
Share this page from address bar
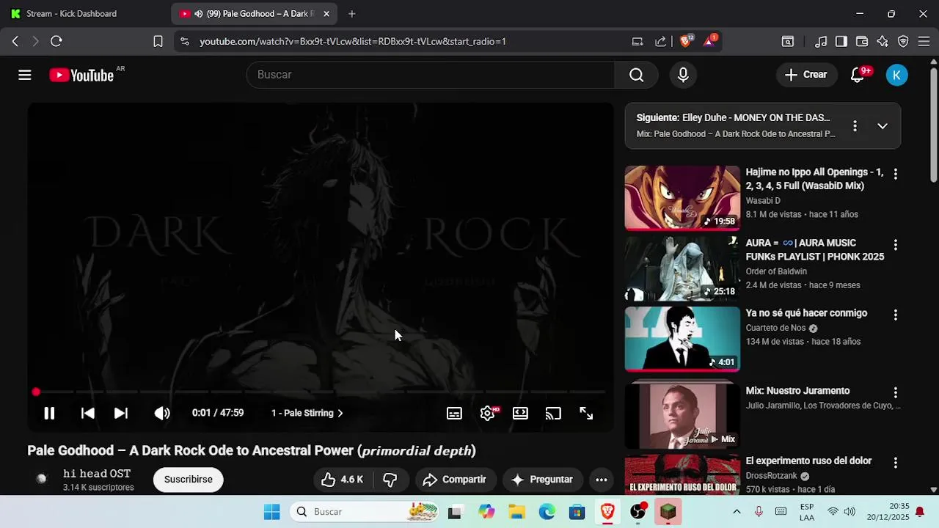coord(660,42)
